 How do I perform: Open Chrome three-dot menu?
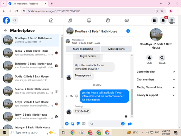pos(177,11)
